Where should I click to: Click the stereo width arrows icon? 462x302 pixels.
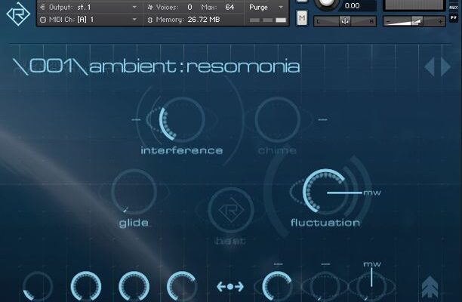point(229,287)
